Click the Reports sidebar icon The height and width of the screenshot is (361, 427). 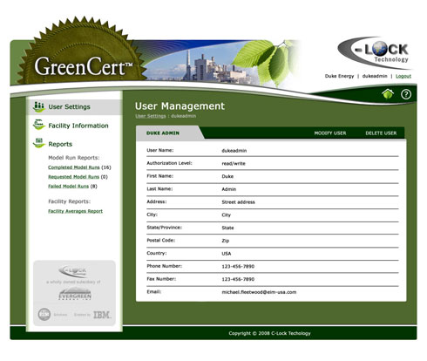tap(38, 143)
